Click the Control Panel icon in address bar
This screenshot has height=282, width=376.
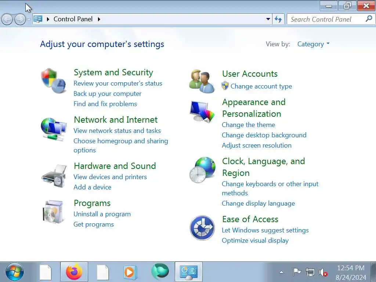(38, 19)
